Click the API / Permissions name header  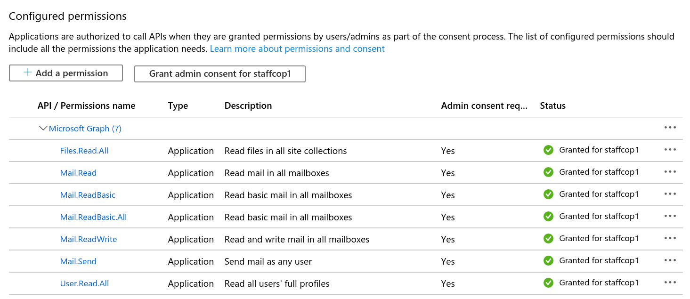click(86, 106)
